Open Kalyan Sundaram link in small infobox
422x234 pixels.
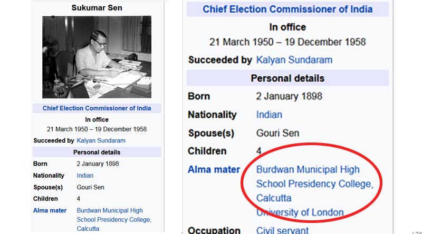coord(101,140)
